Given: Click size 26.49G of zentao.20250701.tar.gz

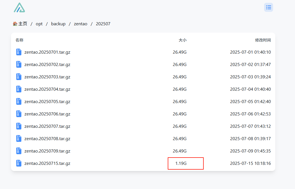Looking at the screenshot, I should pyautogui.click(x=180, y=52).
